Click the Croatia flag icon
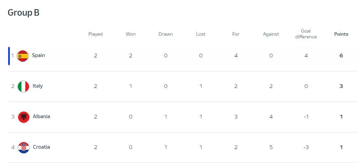The width and height of the screenshot is (358, 163). 24,147
